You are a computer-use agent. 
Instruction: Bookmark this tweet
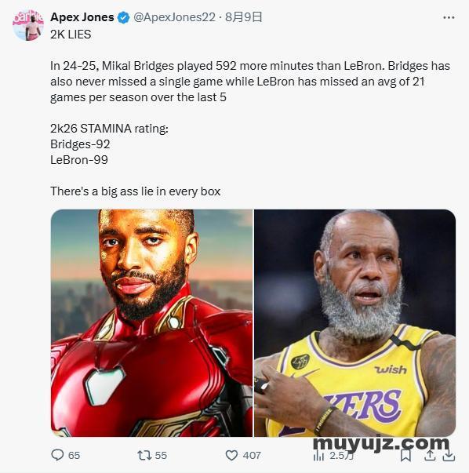coord(405,455)
